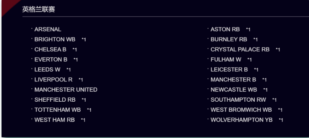
Task: Open SOUTHAMPTON RW entry
Action: point(238,100)
